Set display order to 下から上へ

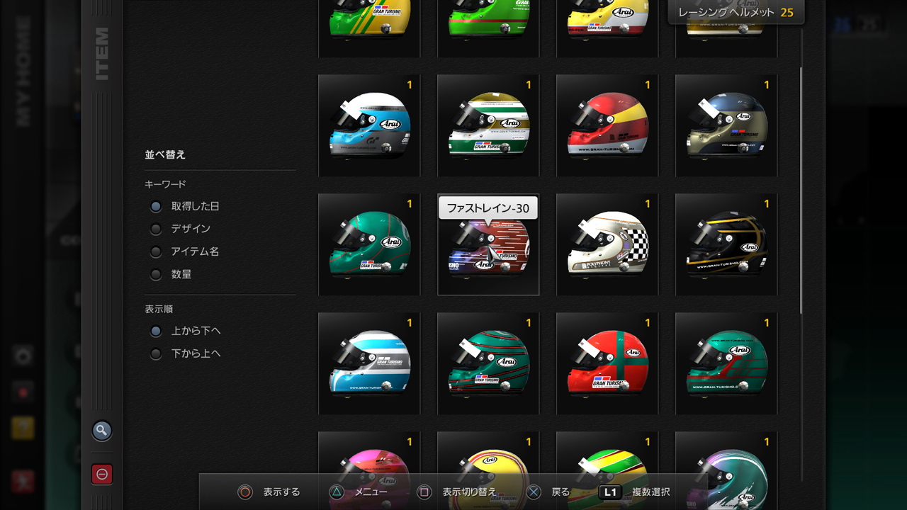(x=156, y=354)
